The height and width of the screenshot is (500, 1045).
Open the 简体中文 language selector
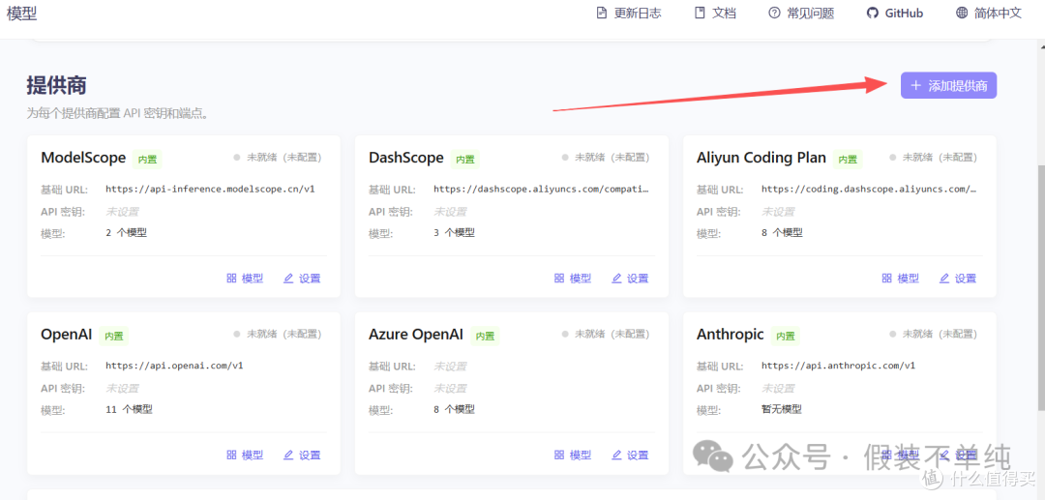pyautogui.click(x=989, y=13)
